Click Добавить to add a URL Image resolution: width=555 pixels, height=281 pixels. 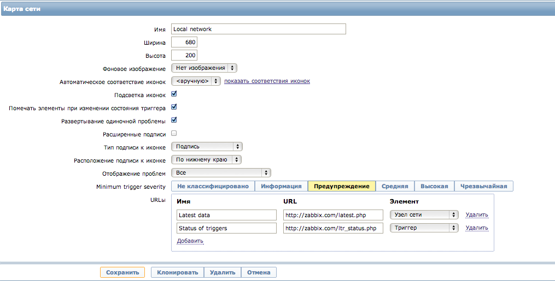(x=190, y=241)
